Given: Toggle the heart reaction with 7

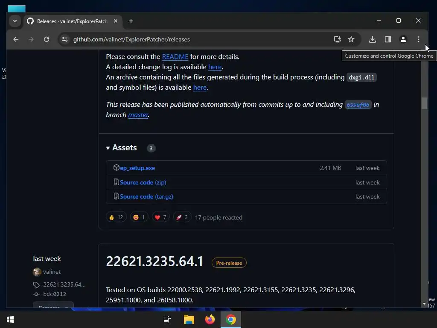Looking at the screenshot, I should coord(160,217).
